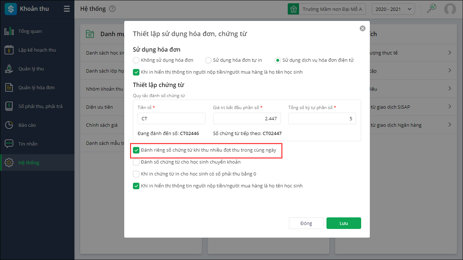Screen dimensions: 463x260
Task: Click the Quản lý thu hand icon
Action: tap(9, 69)
